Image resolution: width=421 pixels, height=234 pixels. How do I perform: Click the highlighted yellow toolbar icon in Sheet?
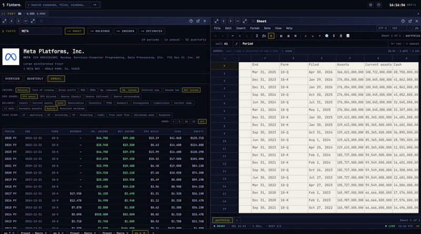click(271, 36)
